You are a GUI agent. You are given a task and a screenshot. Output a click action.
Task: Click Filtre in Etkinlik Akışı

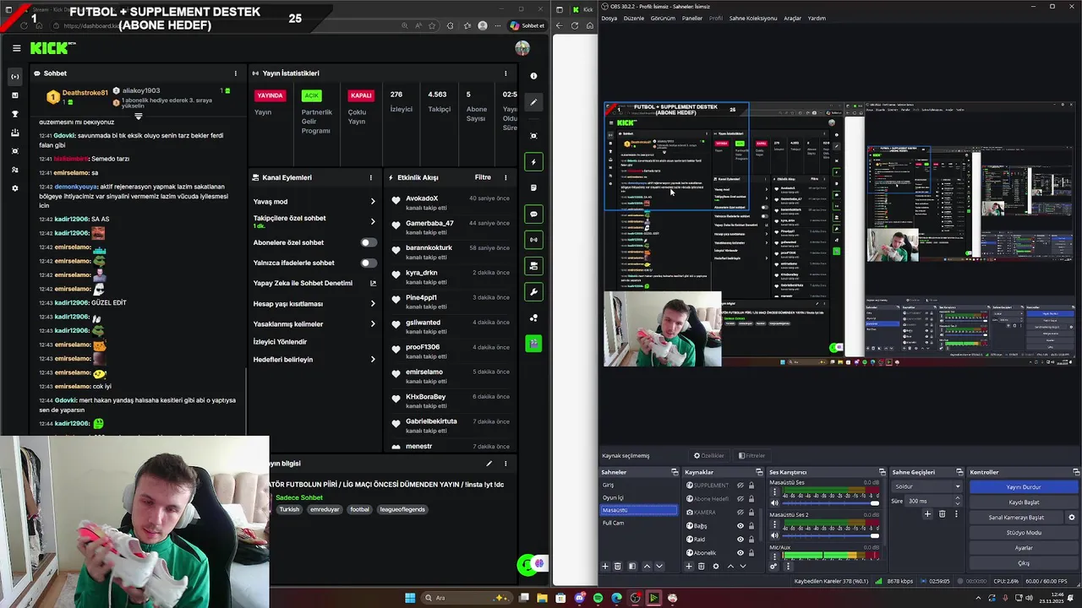tap(483, 177)
